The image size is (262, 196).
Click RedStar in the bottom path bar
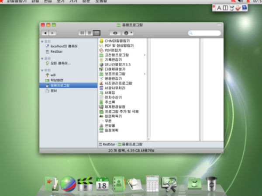[107, 144]
